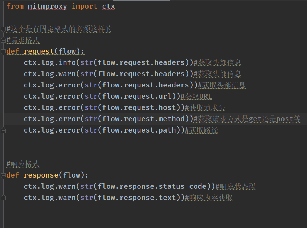Click comment '#响应状态码'
Viewport: 307px width, 228px height.
[x=236, y=186]
